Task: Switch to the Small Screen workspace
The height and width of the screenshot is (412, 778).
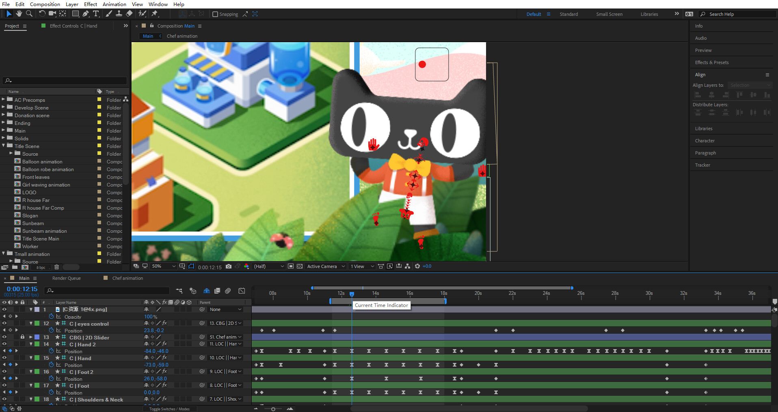Action: (609, 14)
